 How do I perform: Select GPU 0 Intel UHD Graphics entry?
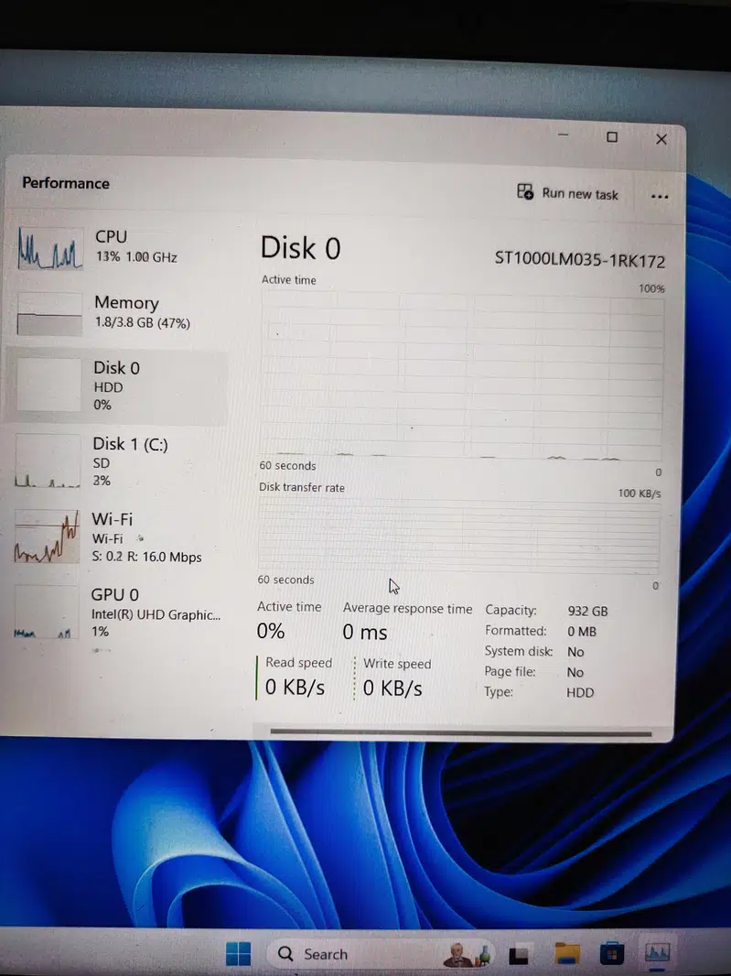point(156,605)
